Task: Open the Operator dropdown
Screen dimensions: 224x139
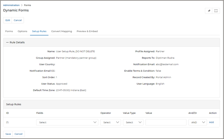Action: click(x=110, y=122)
